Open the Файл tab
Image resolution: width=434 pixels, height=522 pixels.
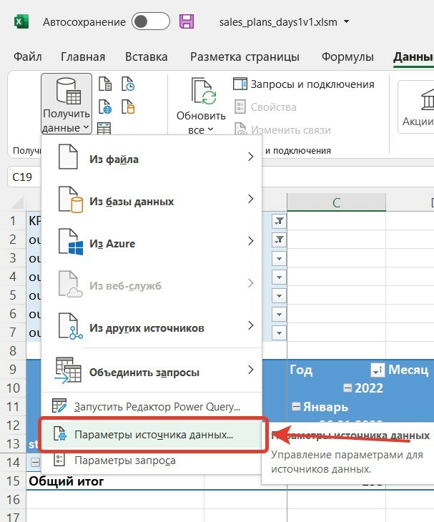[27, 56]
